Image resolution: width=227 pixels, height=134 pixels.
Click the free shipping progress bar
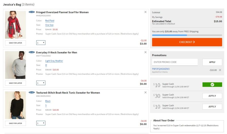(187, 35)
